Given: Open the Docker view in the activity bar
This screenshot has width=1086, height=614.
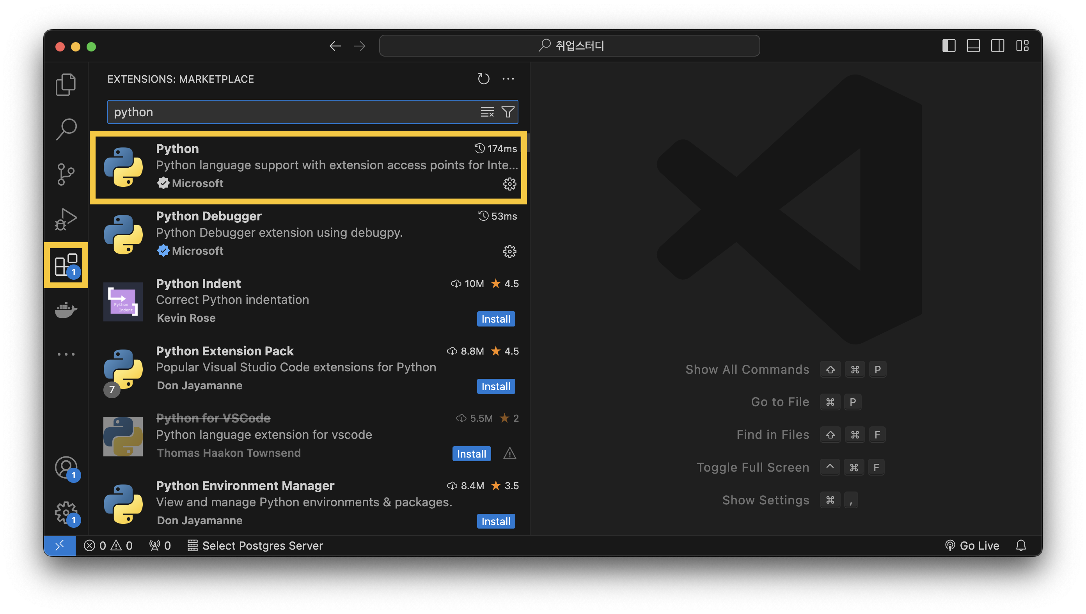Looking at the screenshot, I should pos(66,310).
